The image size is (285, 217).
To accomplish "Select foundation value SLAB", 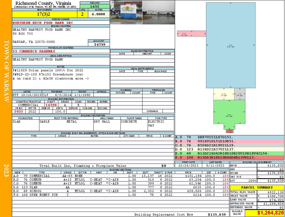I will click(x=17, y=122).
